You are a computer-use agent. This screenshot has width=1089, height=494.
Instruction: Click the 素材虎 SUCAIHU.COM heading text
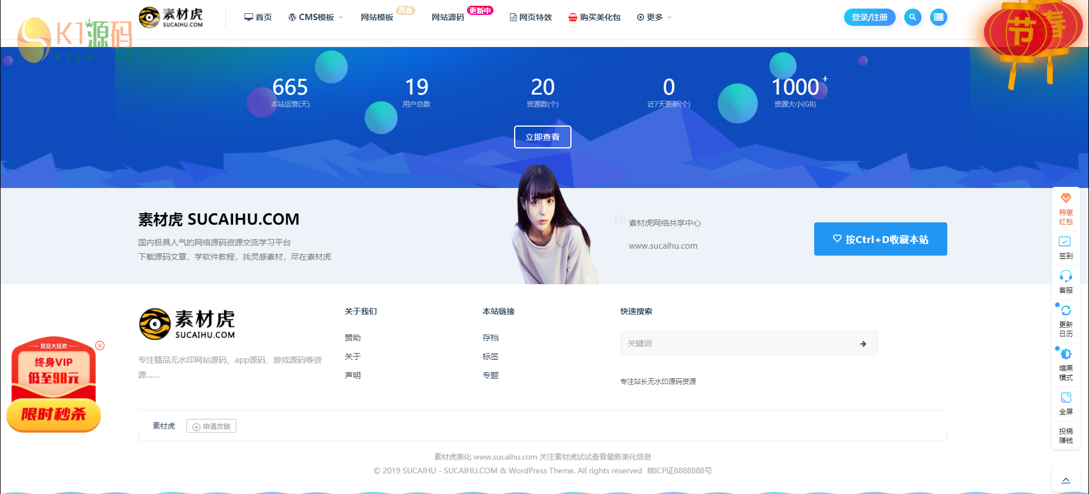click(219, 219)
